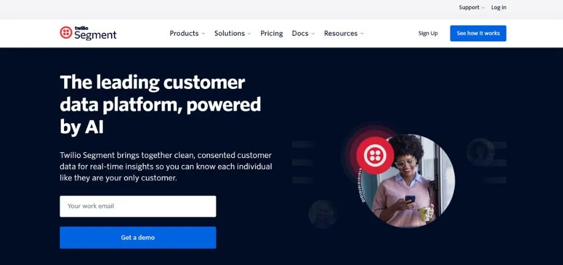This screenshot has height=265, width=563.
Task: Click the Sign Up link
Action: tap(428, 34)
